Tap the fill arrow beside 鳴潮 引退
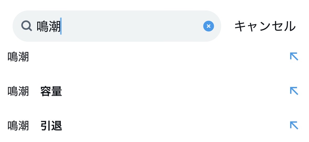This screenshot has width=309, height=142. 294,125
